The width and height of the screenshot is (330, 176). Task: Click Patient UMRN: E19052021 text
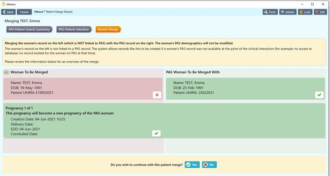click(x=32, y=93)
